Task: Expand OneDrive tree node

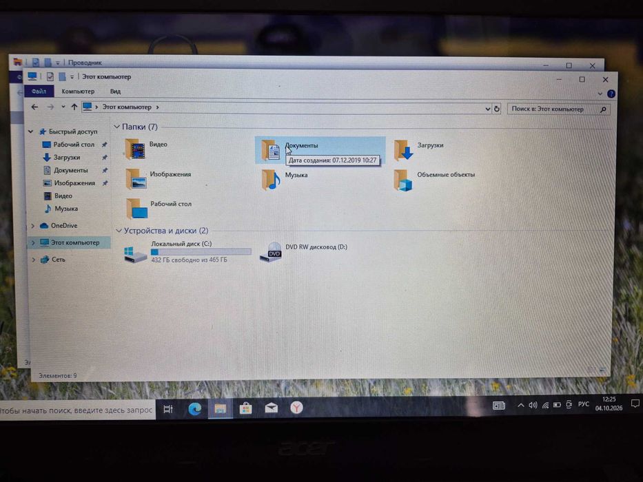Action: 33,226
